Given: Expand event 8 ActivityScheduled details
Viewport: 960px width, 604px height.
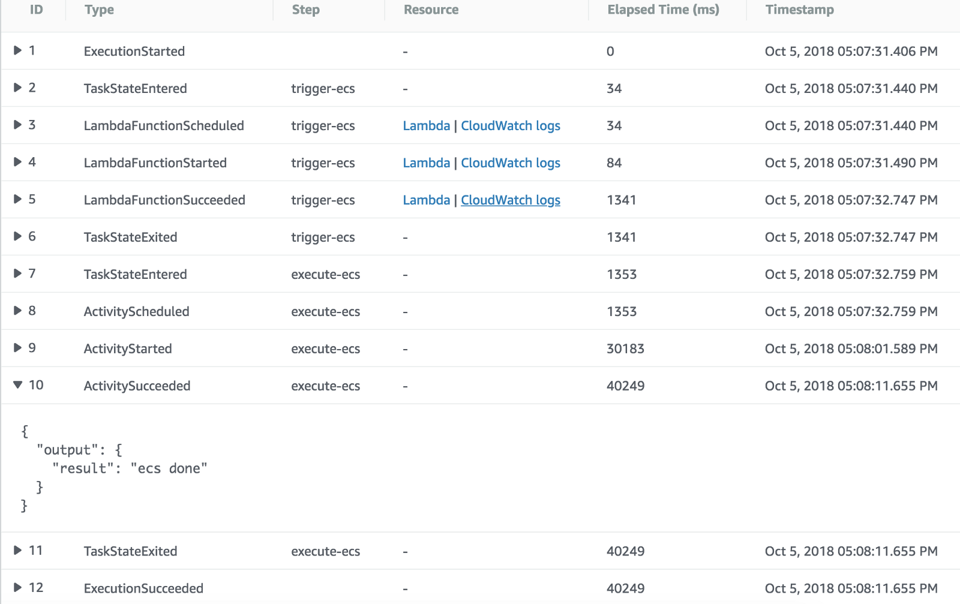Looking at the screenshot, I should point(18,311).
